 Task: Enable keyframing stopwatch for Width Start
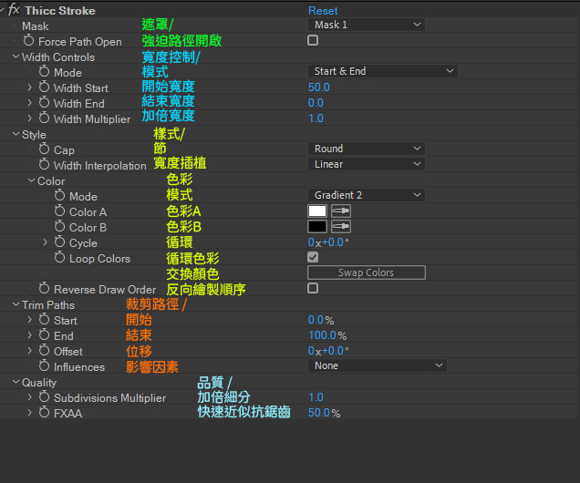pos(44,87)
